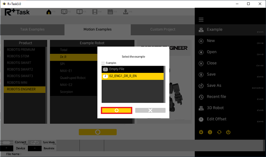Click the Save download circle icon
Screen dimensions: 266x157
pyautogui.click(x=201, y=75)
